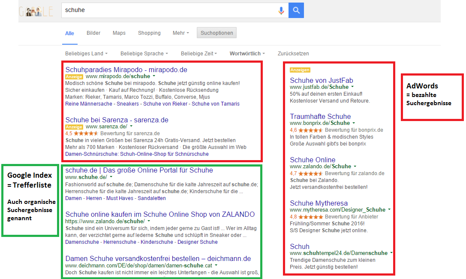
Task: Open the ZALANDO Schuhe Online Shop result
Action: (x=160, y=214)
